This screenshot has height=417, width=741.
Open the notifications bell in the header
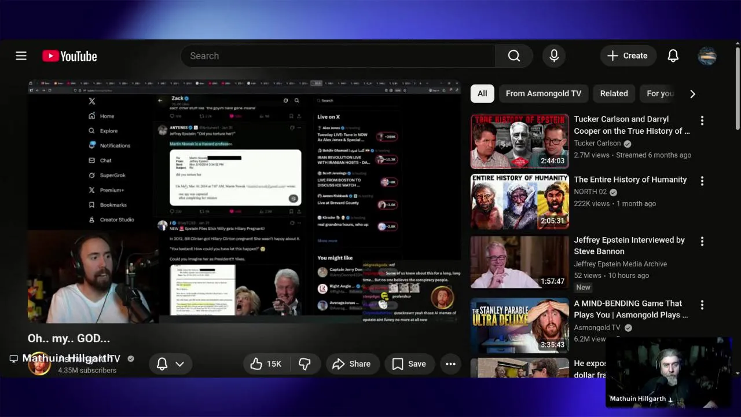pyautogui.click(x=673, y=56)
